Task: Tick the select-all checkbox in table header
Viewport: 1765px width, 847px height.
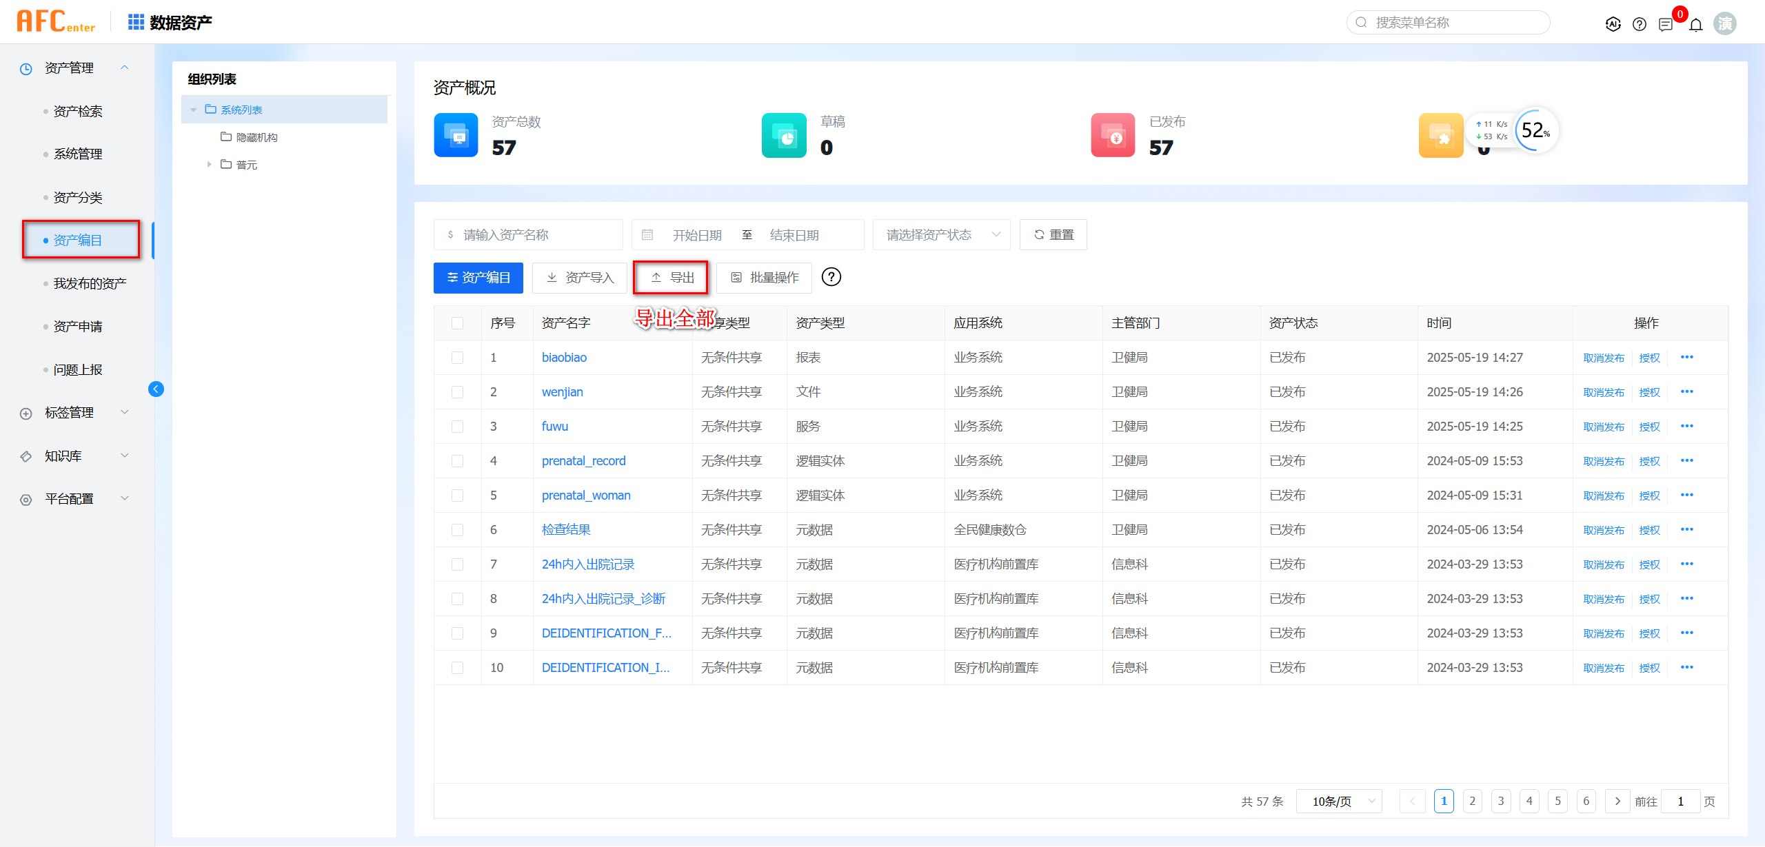Action: click(457, 323)
